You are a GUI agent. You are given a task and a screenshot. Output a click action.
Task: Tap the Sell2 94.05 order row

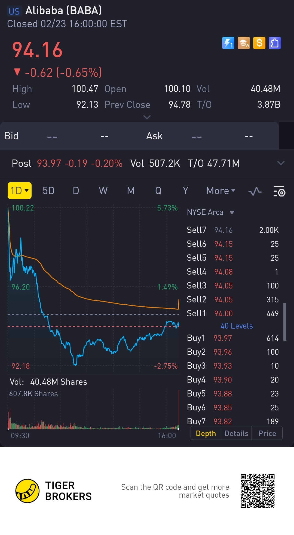click(x=233, y=299)
